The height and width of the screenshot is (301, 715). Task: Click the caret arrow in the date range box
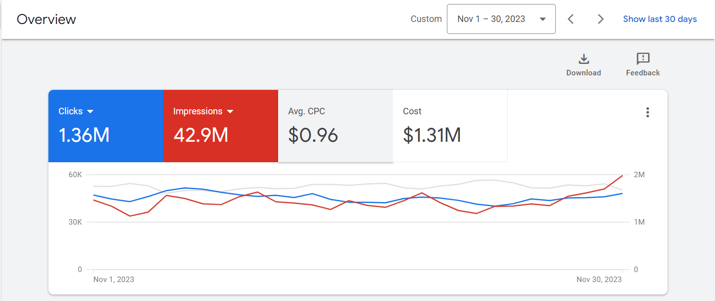542,19
